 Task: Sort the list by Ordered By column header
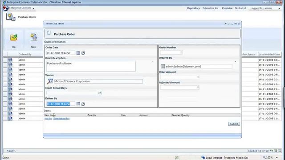(x=25, y=54)
